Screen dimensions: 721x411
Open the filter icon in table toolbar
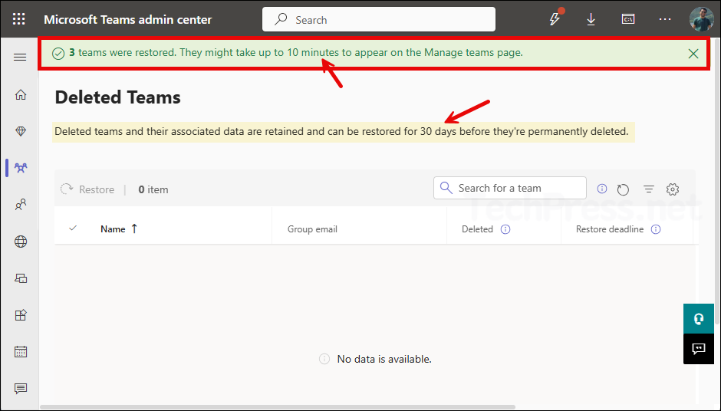coord(649,189)
